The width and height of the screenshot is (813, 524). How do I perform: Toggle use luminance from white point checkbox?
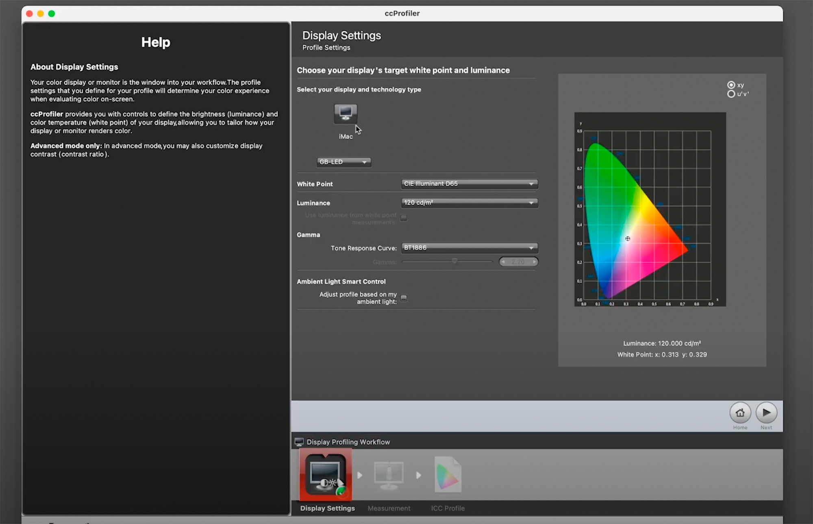pos(404,218)
